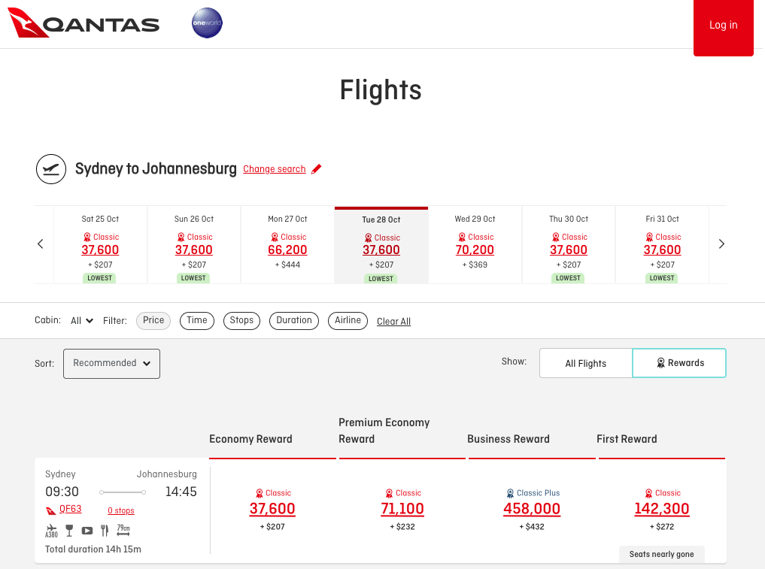Go to previous dates with left arrow
Viewport: 765px width, 569px height.
click(41, 244)
